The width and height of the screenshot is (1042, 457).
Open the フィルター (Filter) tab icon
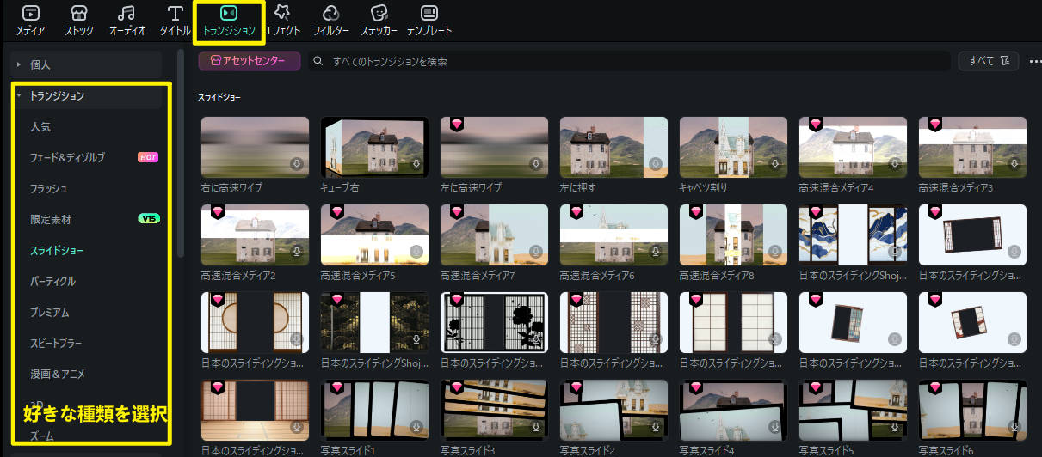point(330,14)
